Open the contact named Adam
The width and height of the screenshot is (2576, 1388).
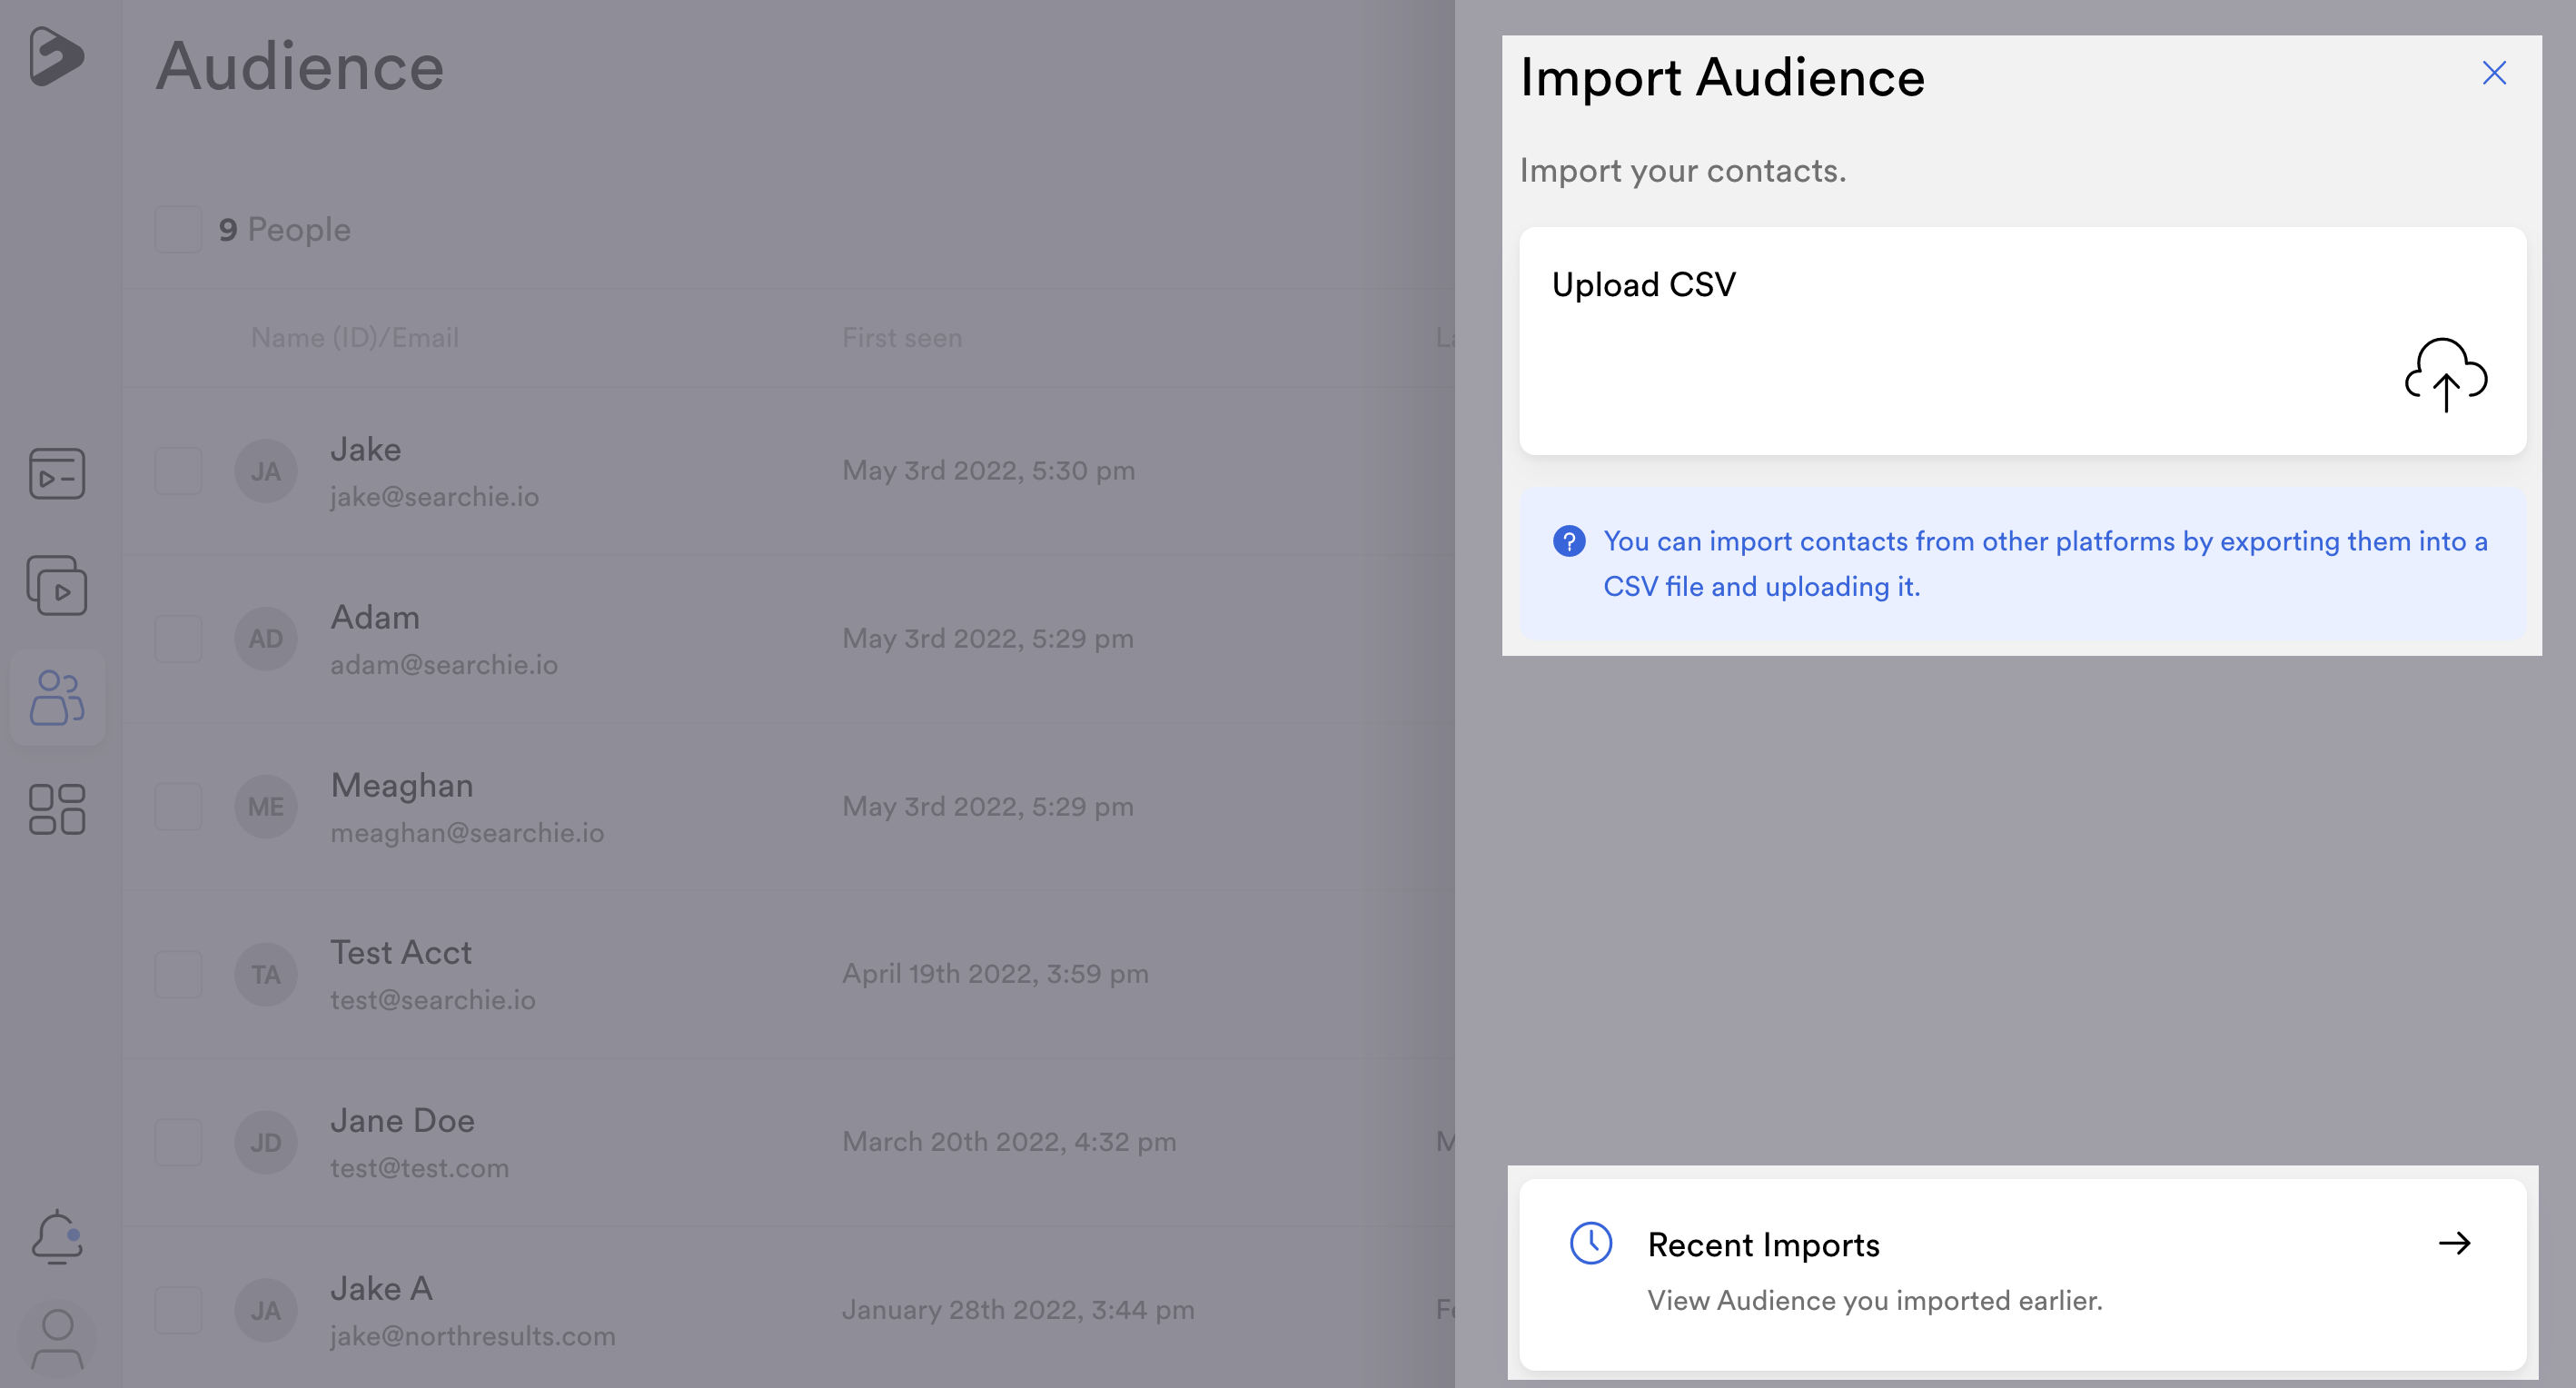click(375, 617)
